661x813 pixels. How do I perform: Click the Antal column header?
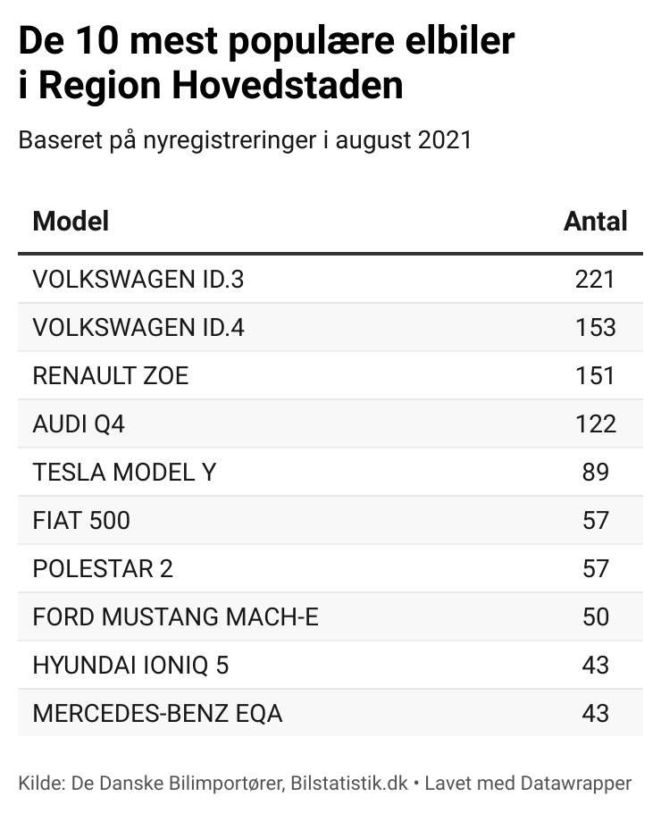point(595,221)
